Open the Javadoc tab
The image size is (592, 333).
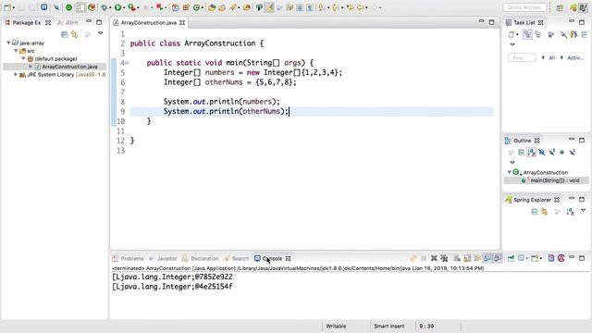pos(163,259)
